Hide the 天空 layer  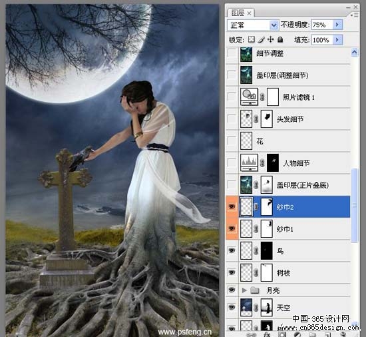pyautogui.click(x=232, y=307)
